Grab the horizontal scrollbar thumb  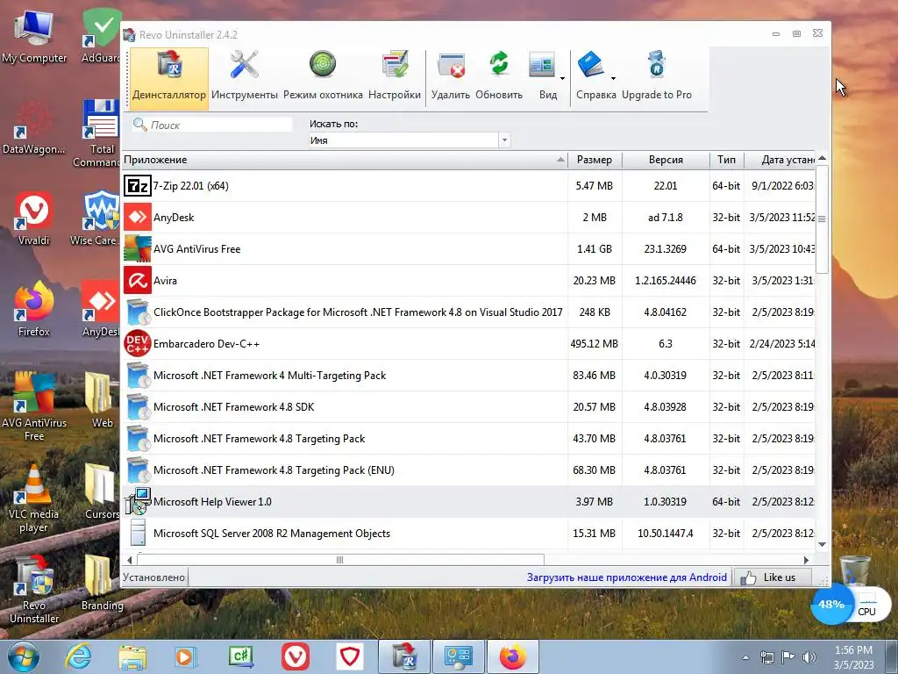coord(340,560)
